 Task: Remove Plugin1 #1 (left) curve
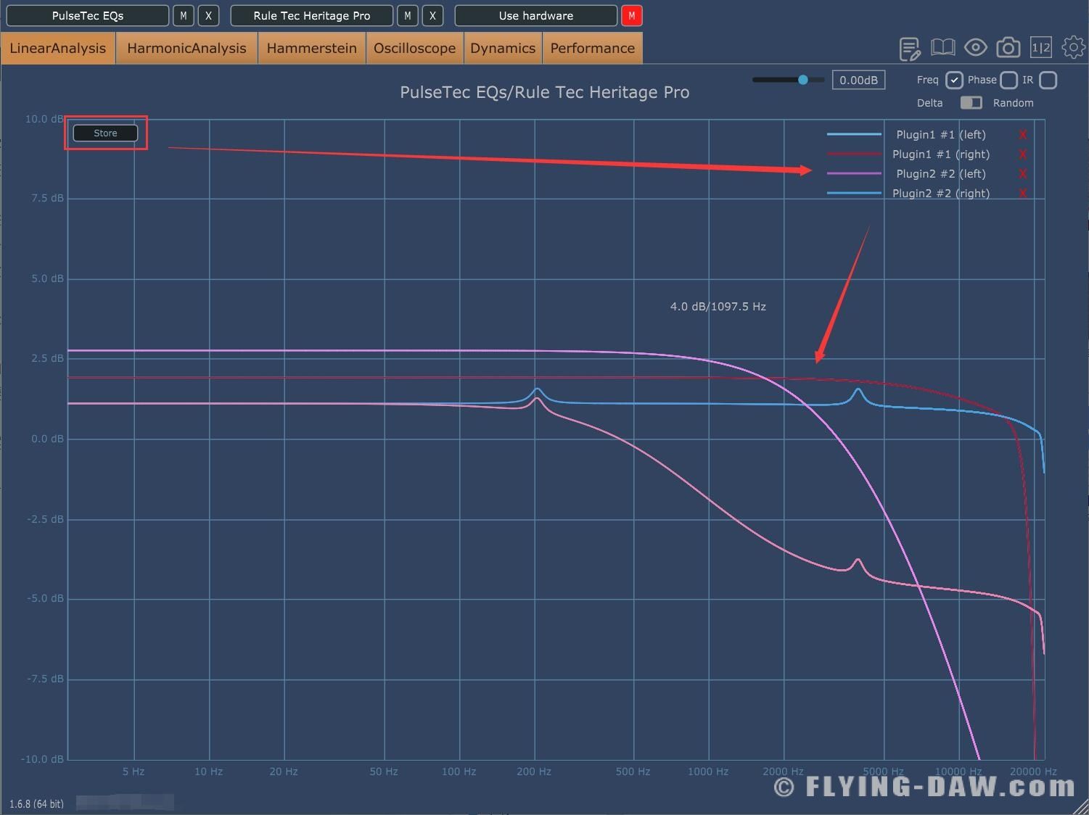tap(1023, 135)
